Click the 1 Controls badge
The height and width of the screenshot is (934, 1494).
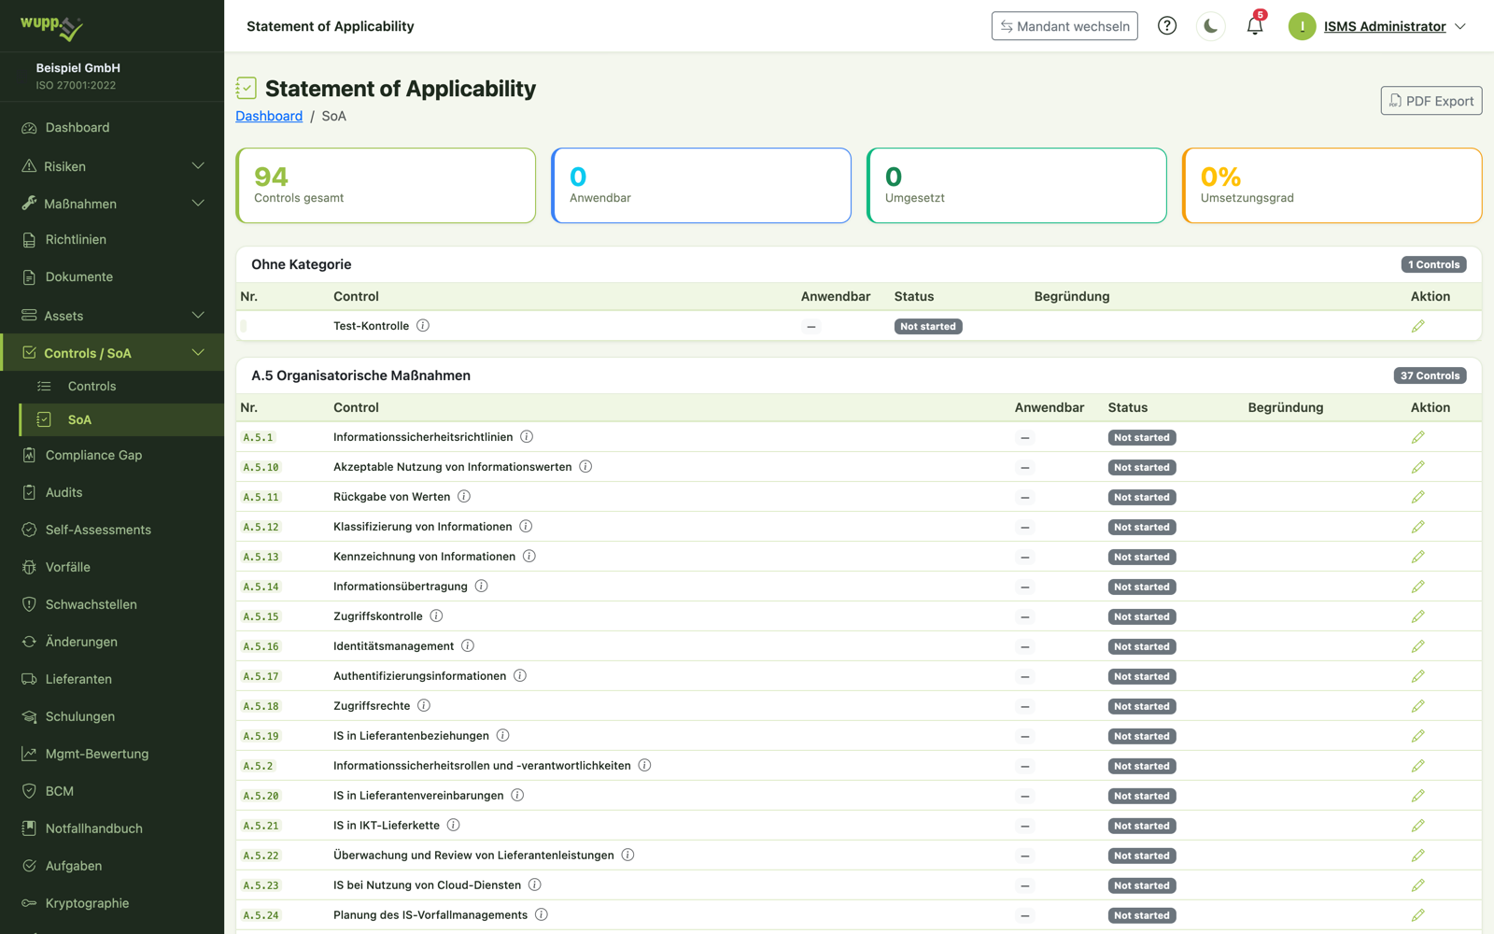pos(1433,264)
